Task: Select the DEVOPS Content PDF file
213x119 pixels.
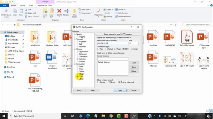Action: [x=187, y=38]
